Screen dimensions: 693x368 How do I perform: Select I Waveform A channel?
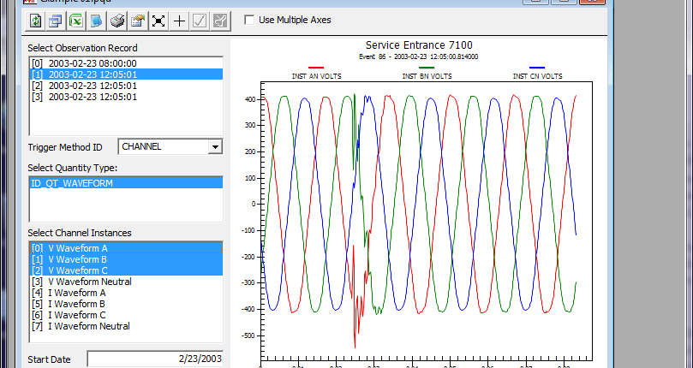[x=76, y=293]
